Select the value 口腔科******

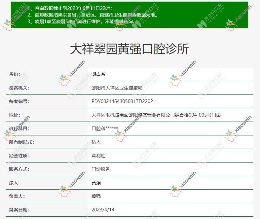tap(105, 128)
